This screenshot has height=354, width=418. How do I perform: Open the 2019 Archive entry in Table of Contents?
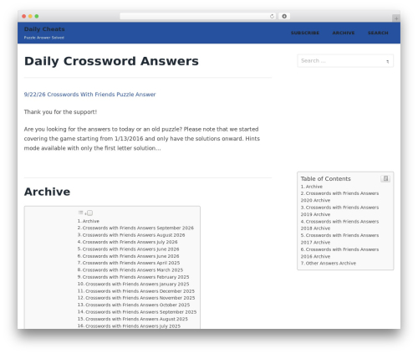pyautogui.click(x=339, y=211)
